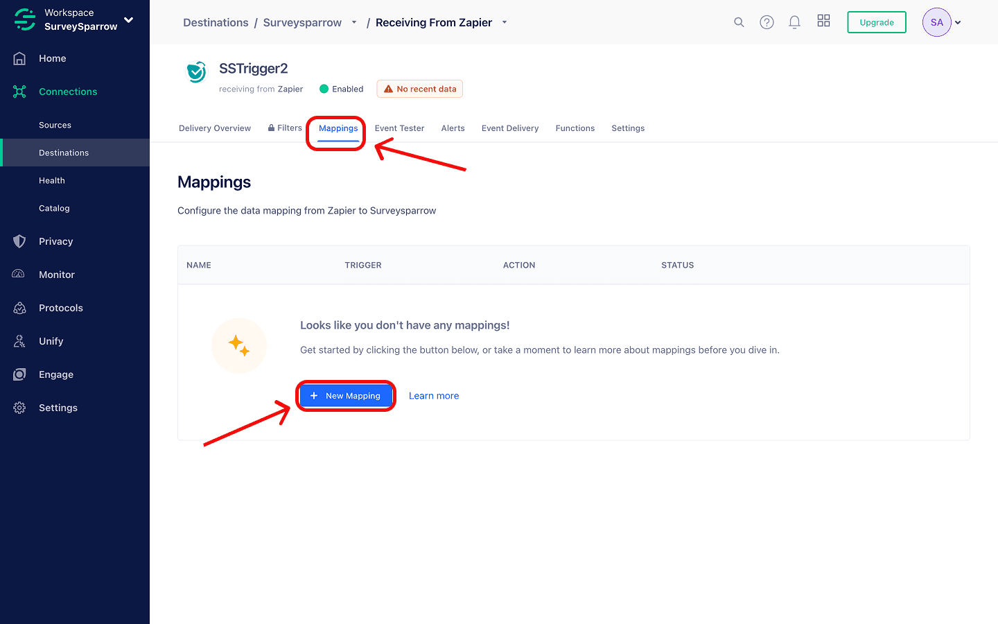Click the Segment logo icon
998x624 pixels.
(25, 19)
